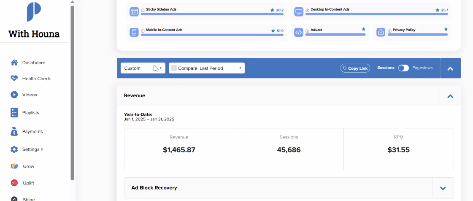473x201 pixels.
Task: Click the Ads.txt code icon
Action: 299,32
